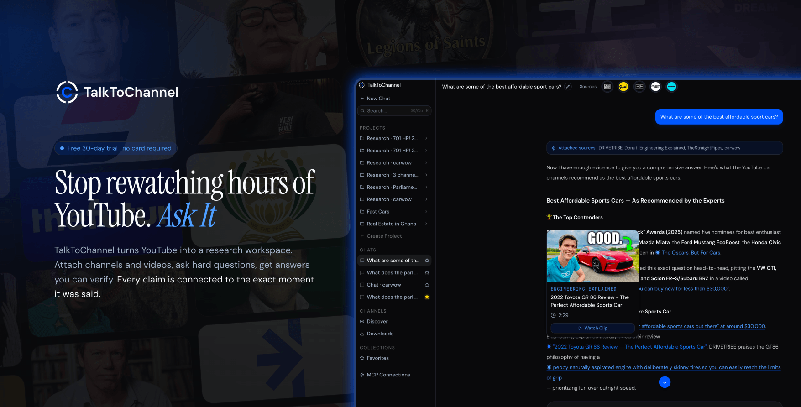Viewport: 801px width, 407px height.
Task: Edit chat title with the pencil icon
Action: coord(568,87)
